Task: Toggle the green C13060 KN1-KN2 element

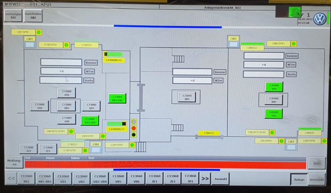Action: coord(117,98)
